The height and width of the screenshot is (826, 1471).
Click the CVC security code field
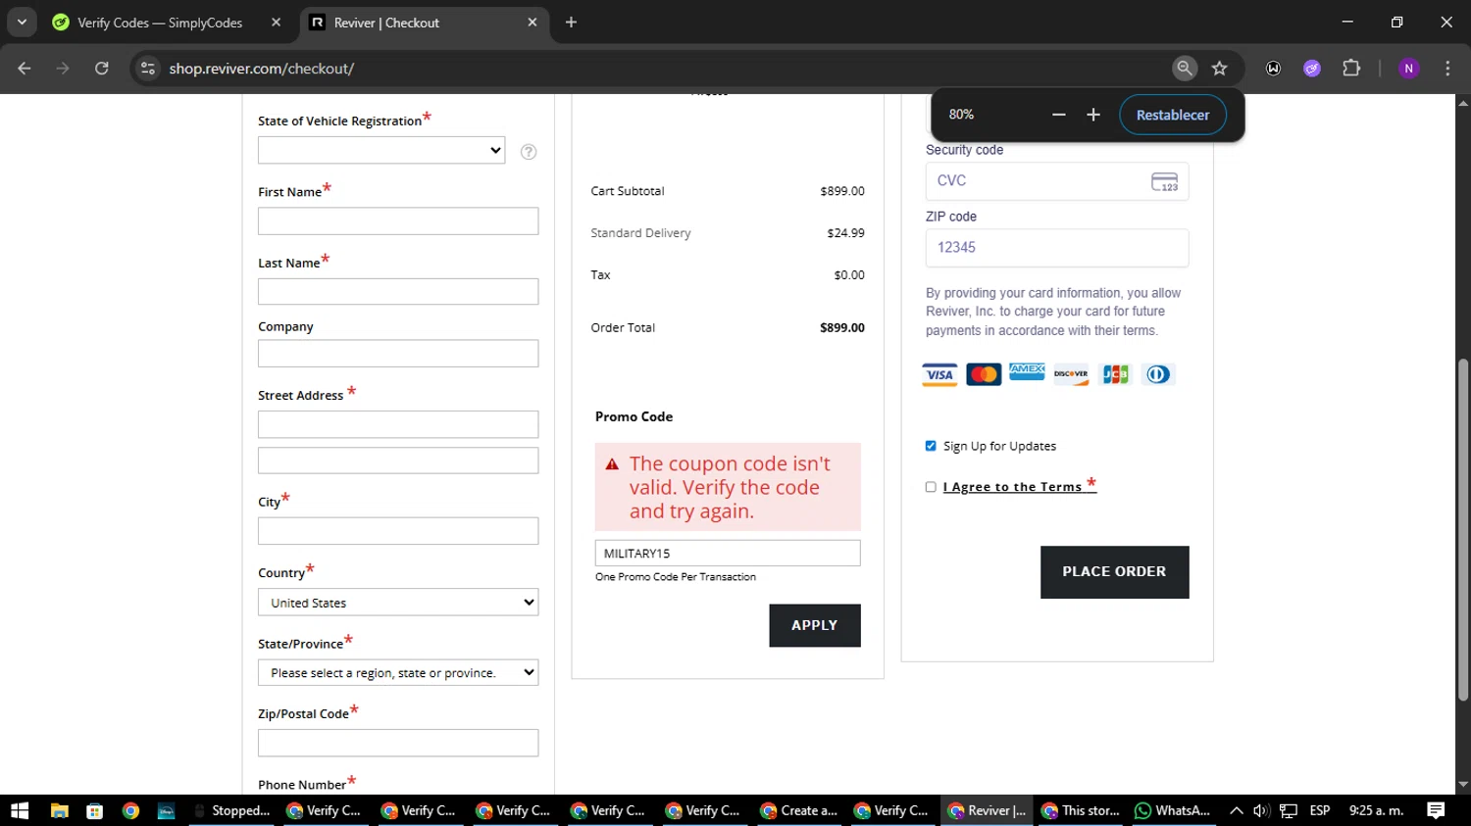pyautogui.click(x=1057, y=181)
